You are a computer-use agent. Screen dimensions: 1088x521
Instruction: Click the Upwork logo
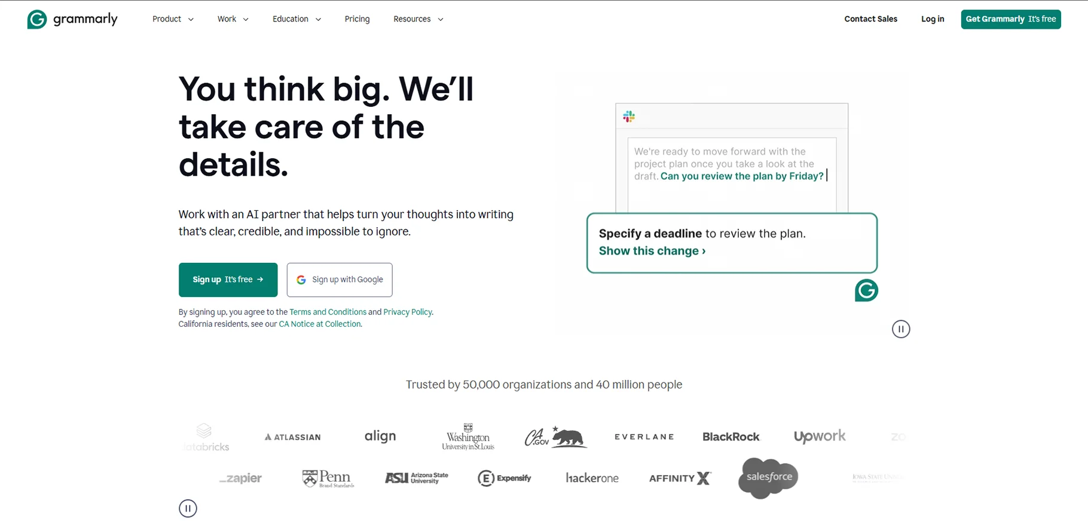(x=820, y=437)
